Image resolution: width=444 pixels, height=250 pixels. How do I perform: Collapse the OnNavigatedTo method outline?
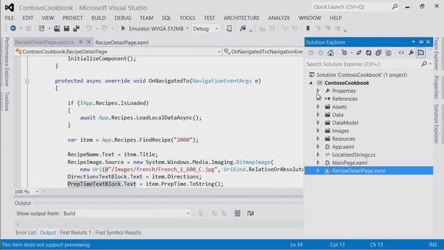[x=27, y=81]
